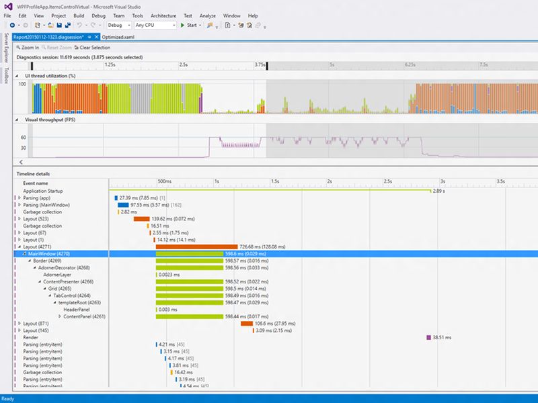Open the File menu
This screenshot has width=538, height=403.
pyautogui.click(x=7, y=15)
